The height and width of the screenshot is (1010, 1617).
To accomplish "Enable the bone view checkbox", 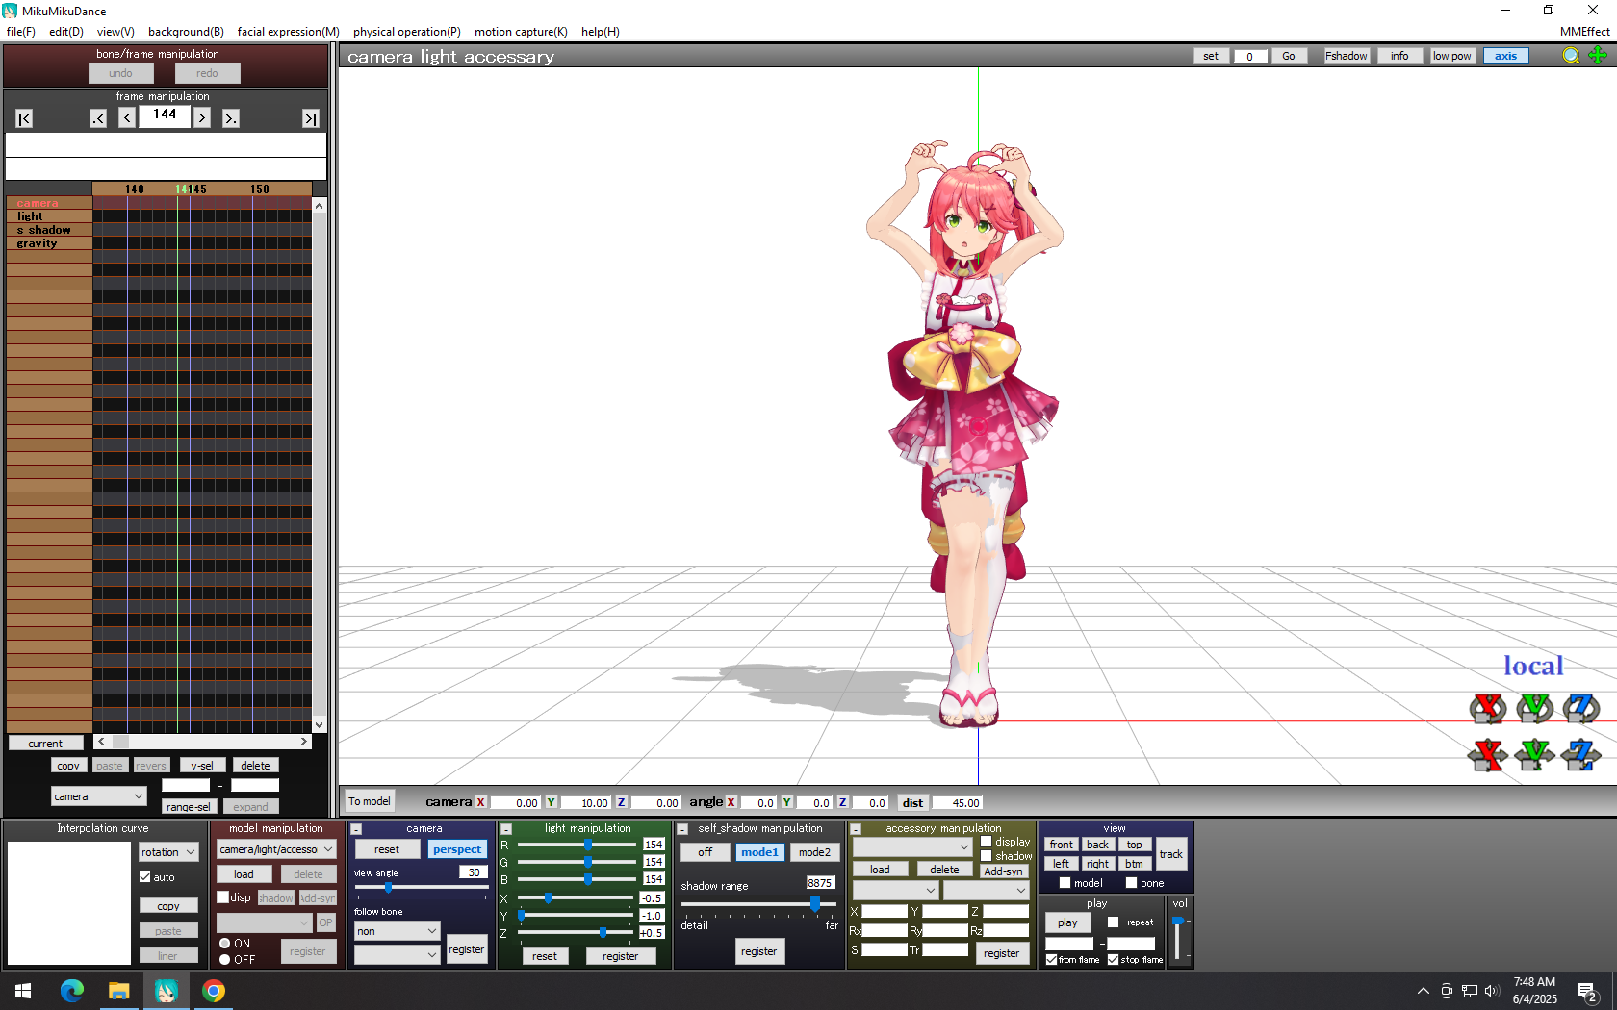I will pyautogui.click(x=1132, y=883).
